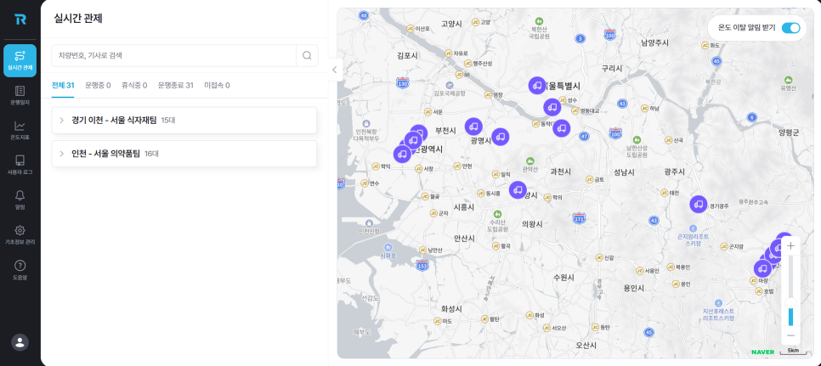
Task: Collapse the left panel with arrow handle
Action: tap(334, 70)
